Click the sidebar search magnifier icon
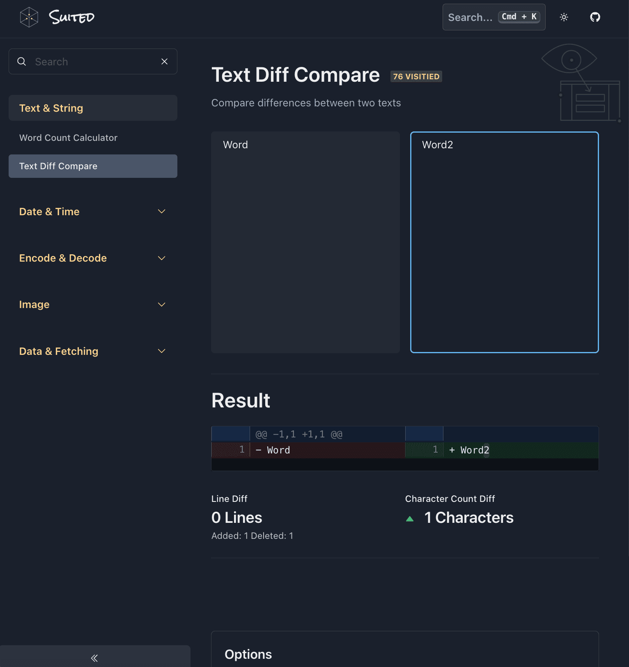Screen dimensions: 629x667 22,62
